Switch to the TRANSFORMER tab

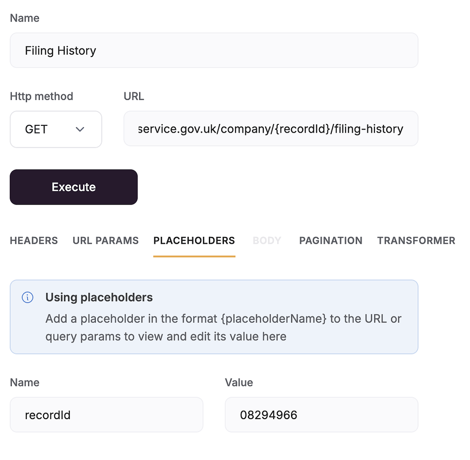pyautogui.click(x=416, y=240)
